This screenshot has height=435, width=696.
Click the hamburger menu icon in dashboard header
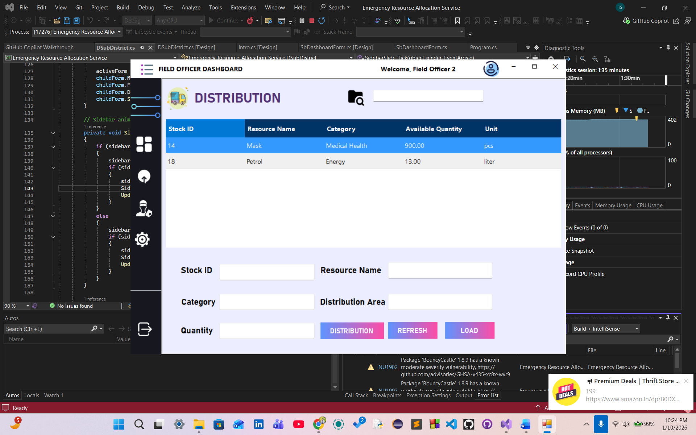tap(147, 69)
